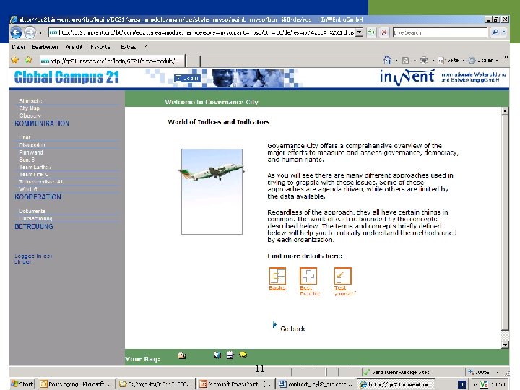This screenshot has height=390, width=520.
Task: Open the zoom level 100% dropdown
Action: (497, 373)
